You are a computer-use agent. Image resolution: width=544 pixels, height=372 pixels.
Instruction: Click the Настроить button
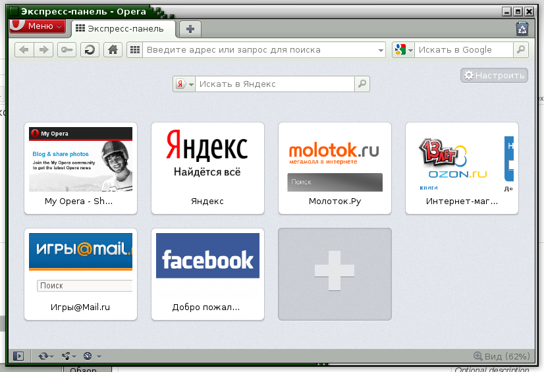click(495, 75)
